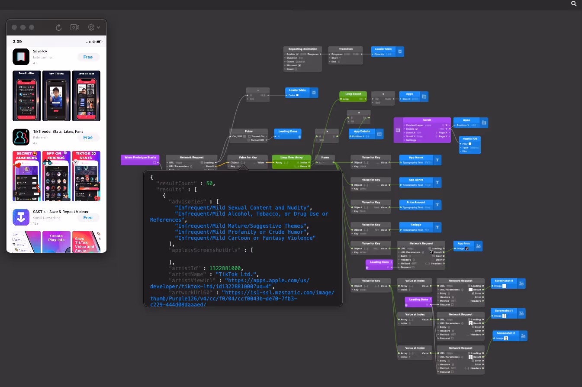Image resolution: width=582 pixels, height=387 pixels.
Task: Toggle Enable checkbox in Scroll patch
Action: (416, 129)
